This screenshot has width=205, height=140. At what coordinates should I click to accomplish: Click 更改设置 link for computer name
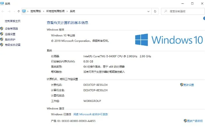188,85
